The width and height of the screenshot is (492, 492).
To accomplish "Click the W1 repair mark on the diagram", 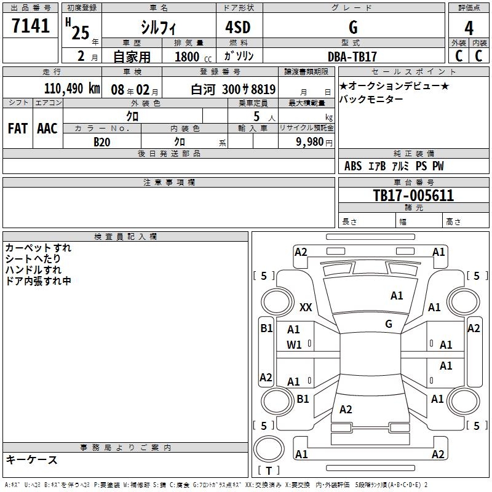I will click(x=294, y=345).
